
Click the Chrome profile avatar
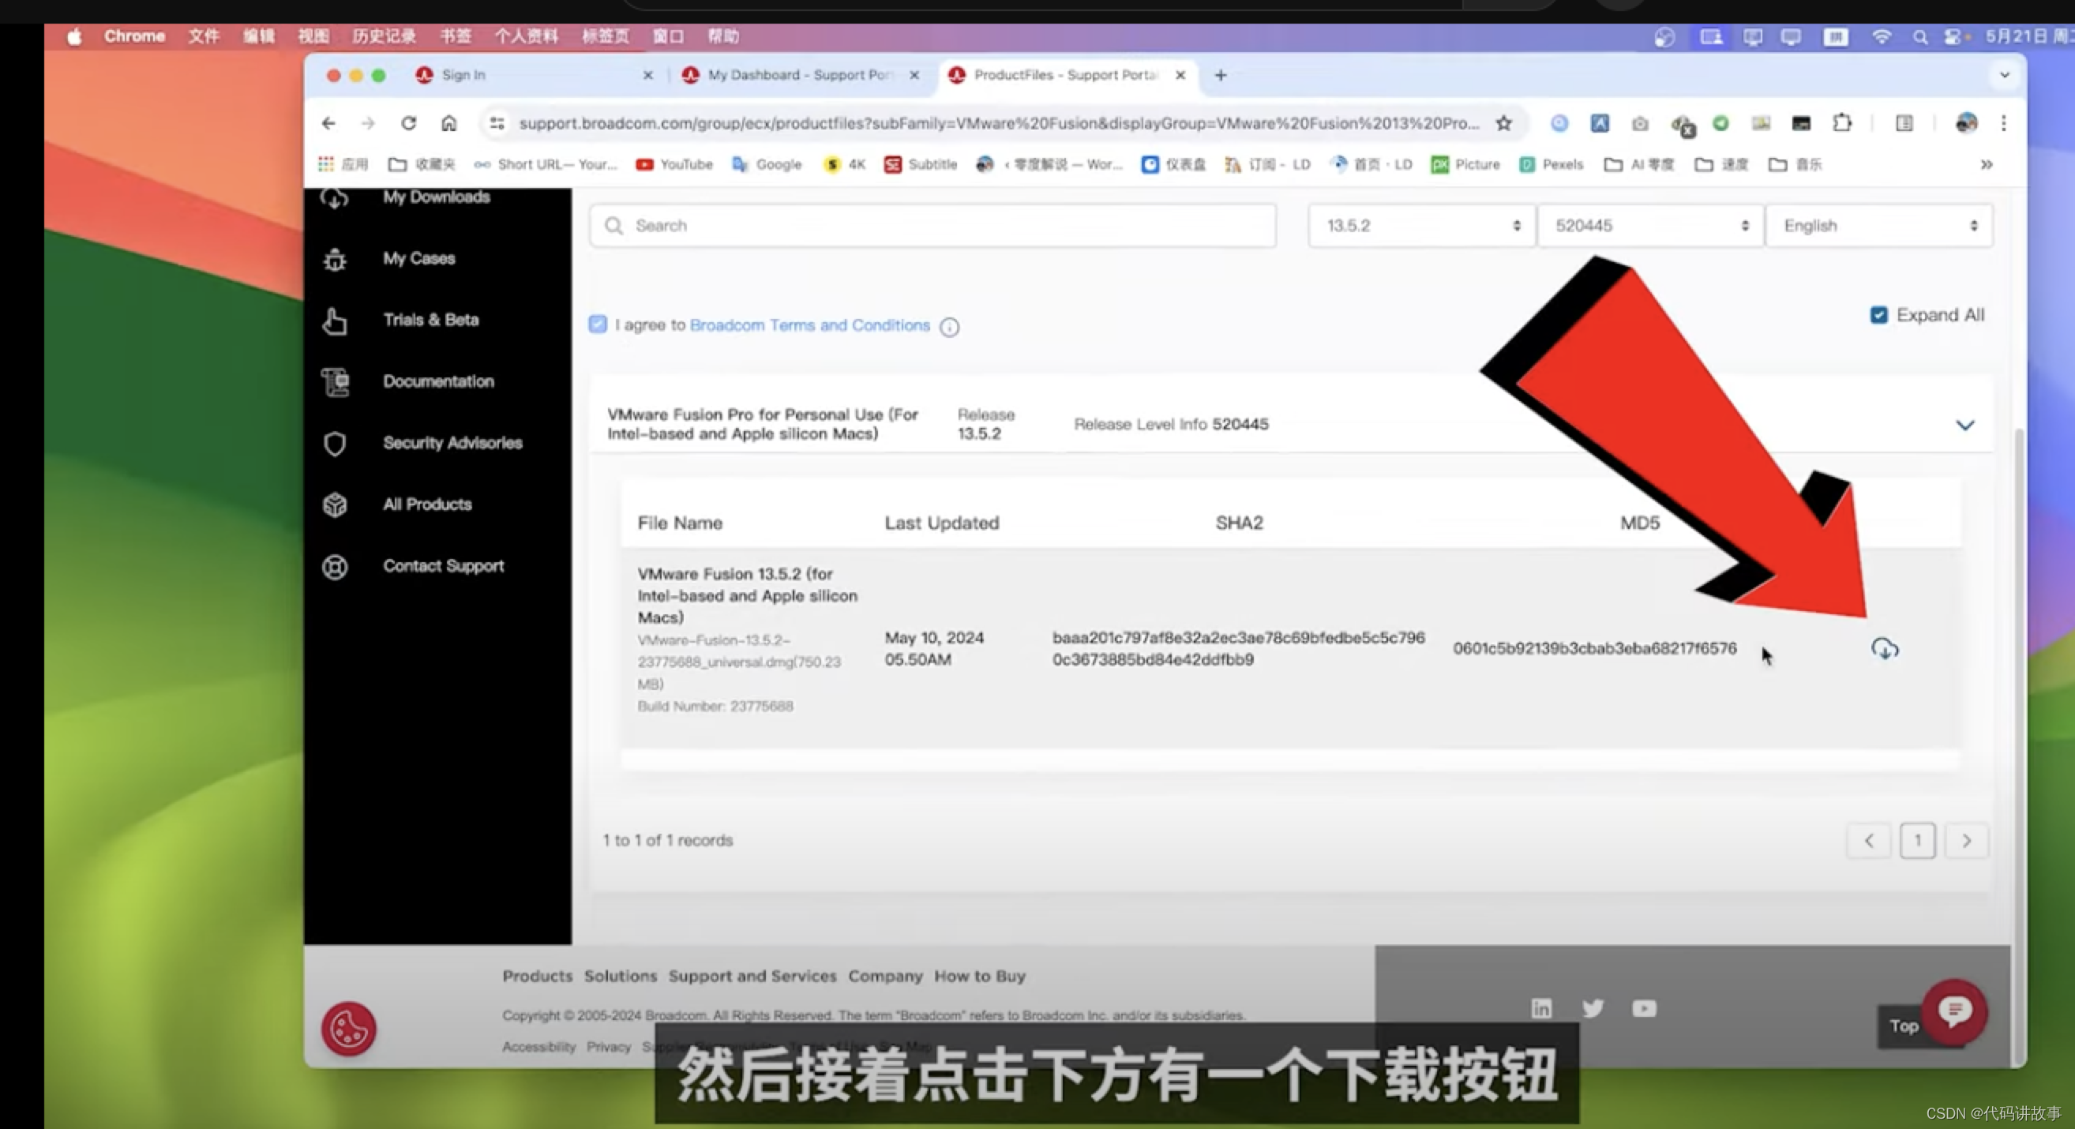[x=1966, y=123]
